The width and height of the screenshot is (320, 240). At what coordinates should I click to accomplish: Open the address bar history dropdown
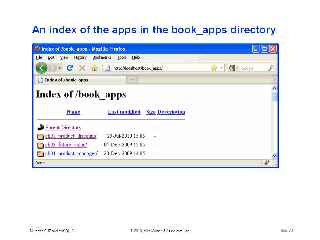point(221,68)
